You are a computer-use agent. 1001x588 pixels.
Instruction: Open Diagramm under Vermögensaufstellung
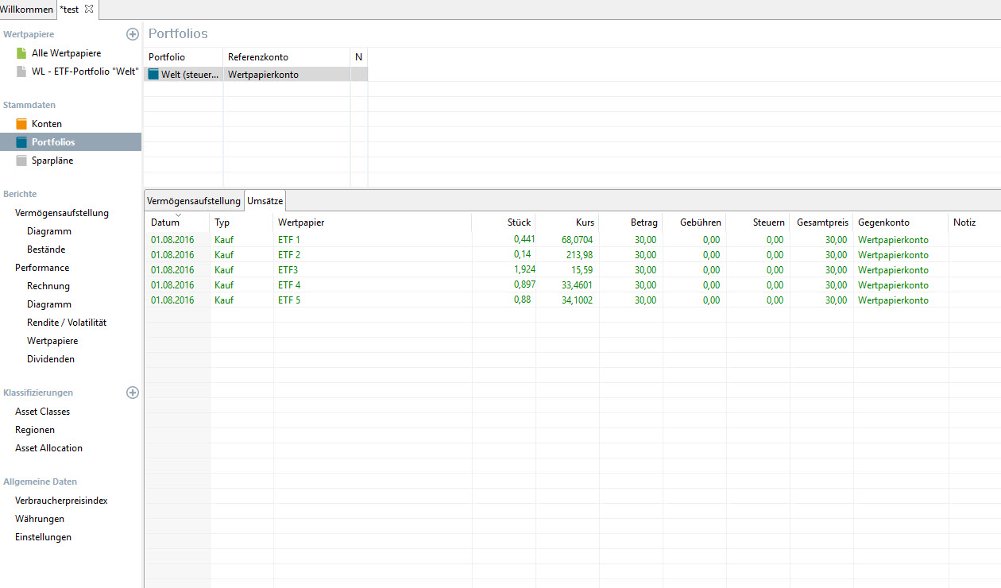pyautogui.click(x=49, y=231)
